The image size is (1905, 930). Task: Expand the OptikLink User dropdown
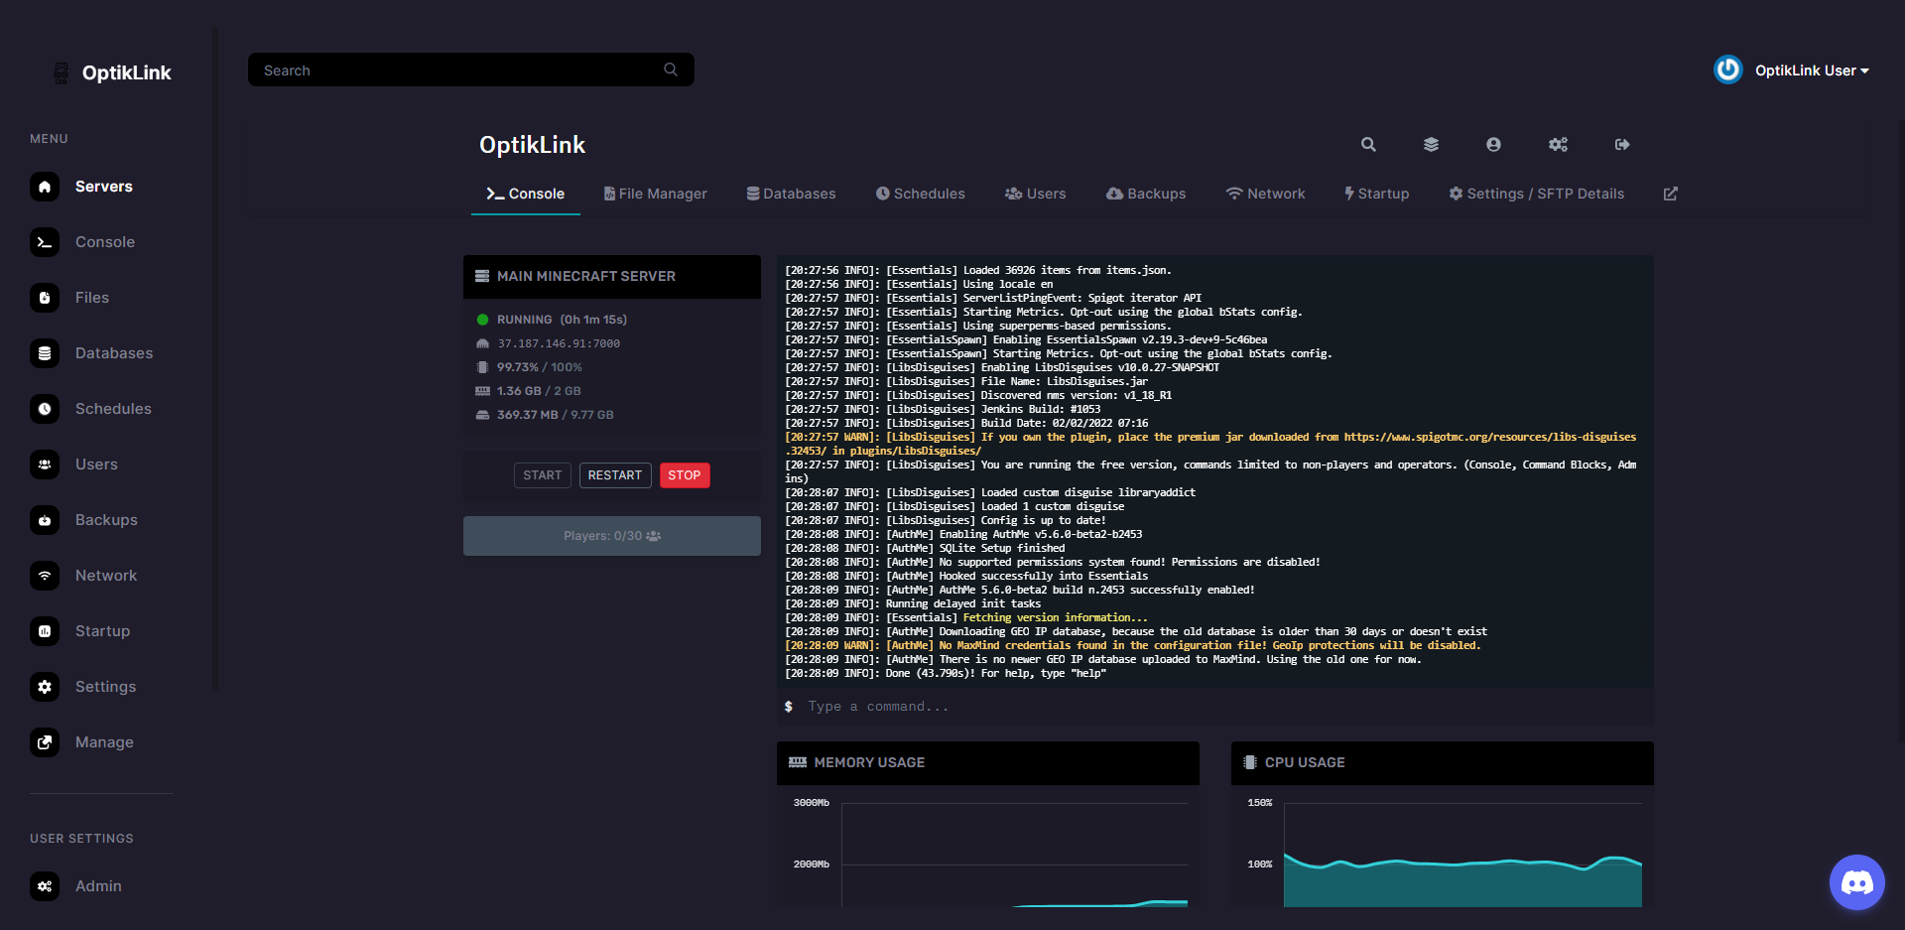coord(1812,70)
